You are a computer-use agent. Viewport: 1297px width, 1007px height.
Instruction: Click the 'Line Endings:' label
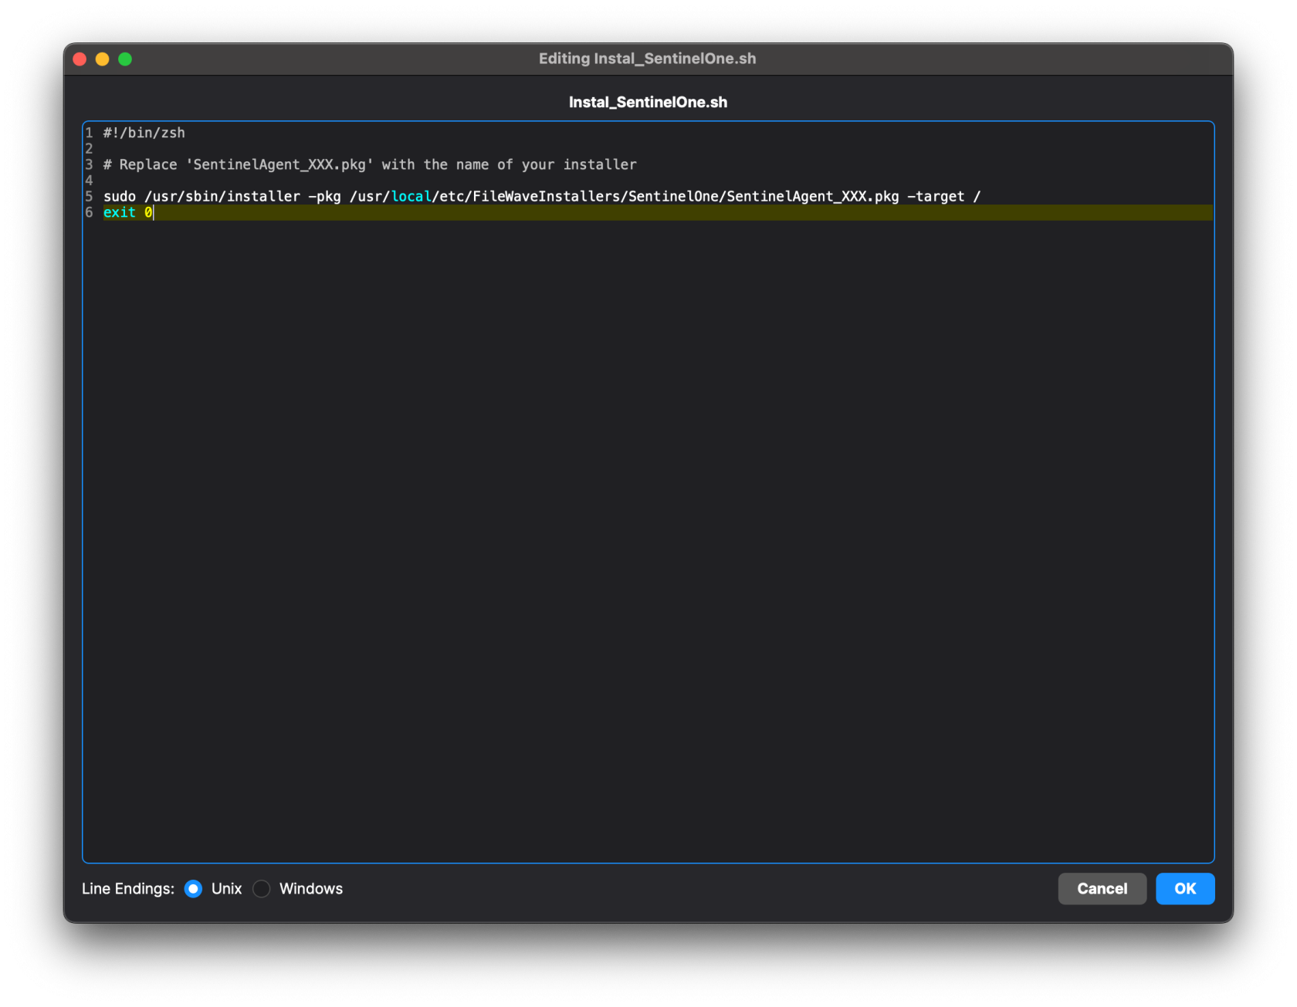pyautogui.click(x=128, y=889)
